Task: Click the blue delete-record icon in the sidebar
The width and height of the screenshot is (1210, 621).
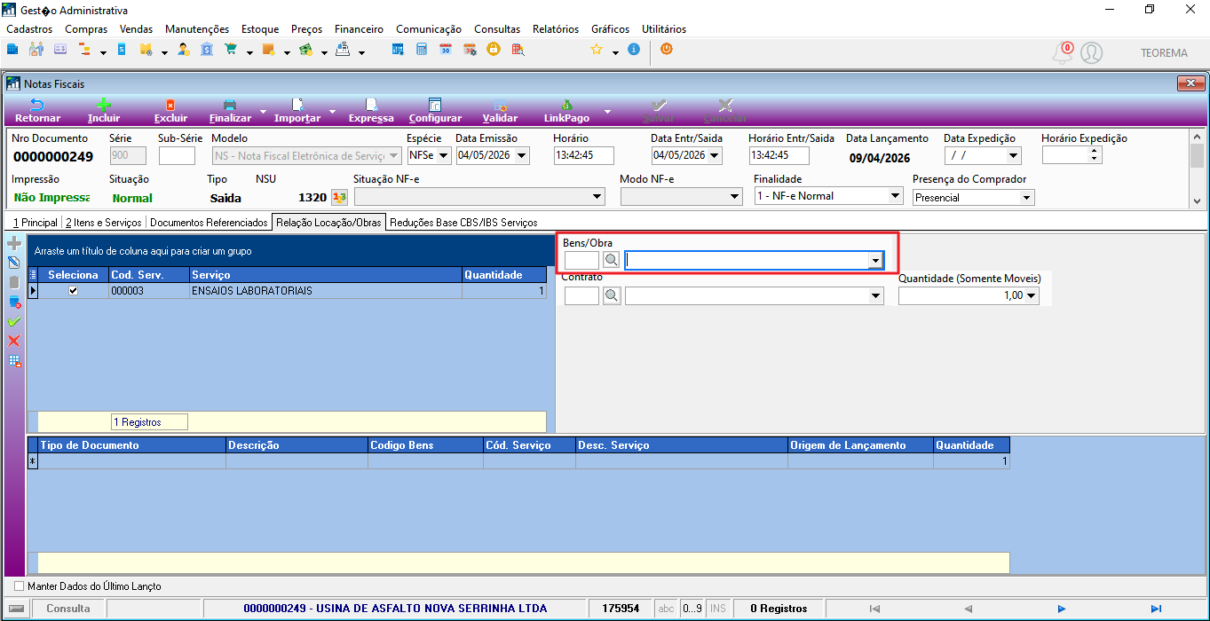Action: (x=13, y=302)
